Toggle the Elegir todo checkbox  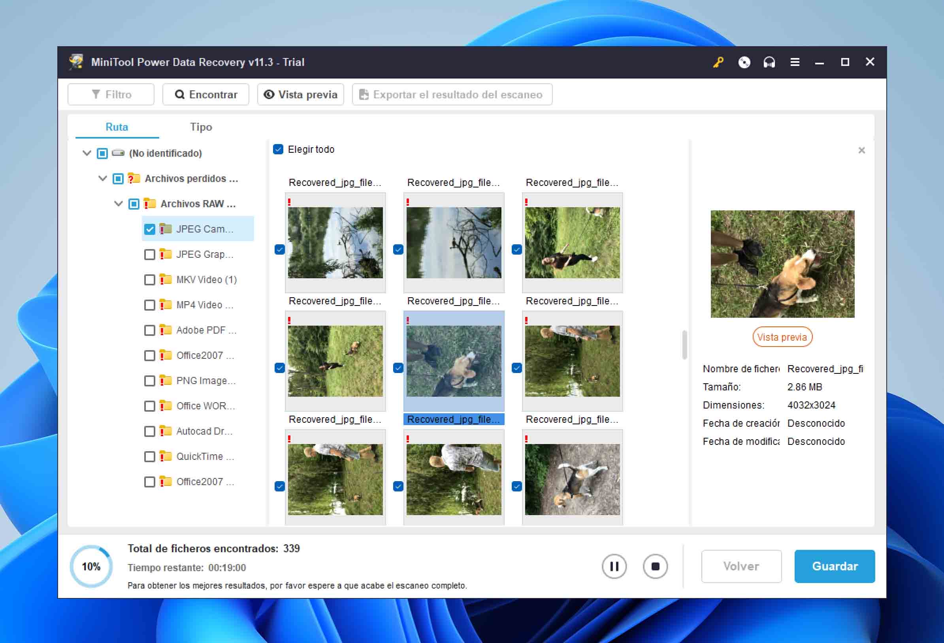click(x=278, y=149)
